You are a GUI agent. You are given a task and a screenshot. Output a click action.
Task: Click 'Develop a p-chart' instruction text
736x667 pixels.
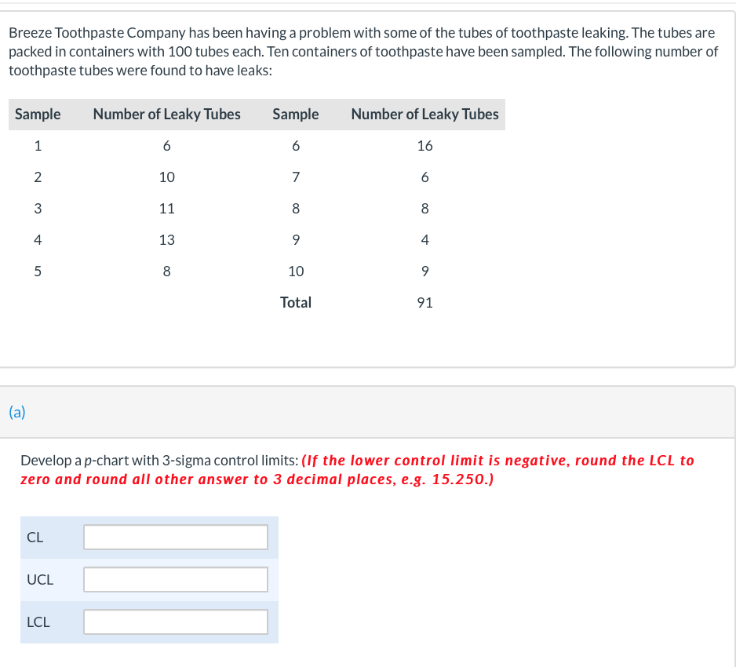(x=159, y=461)
